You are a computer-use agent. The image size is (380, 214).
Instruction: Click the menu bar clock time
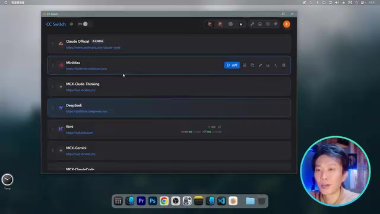point(372,2)
